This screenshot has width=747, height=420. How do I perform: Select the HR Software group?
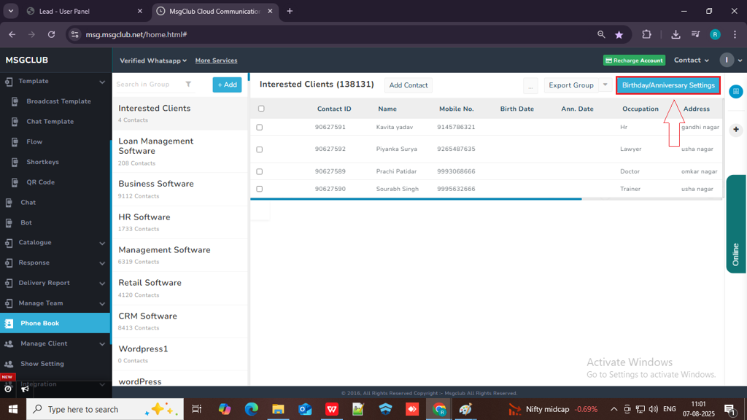tap(180, 222)
